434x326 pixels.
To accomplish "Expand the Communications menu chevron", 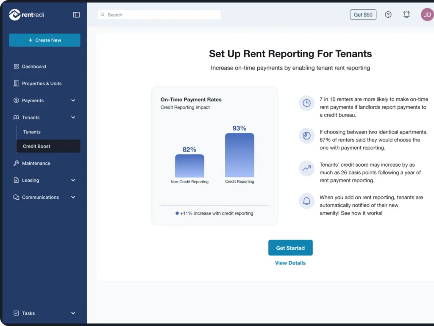I will pos(73,197).
